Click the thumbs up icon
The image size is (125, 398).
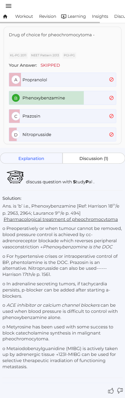pos(111,391)
